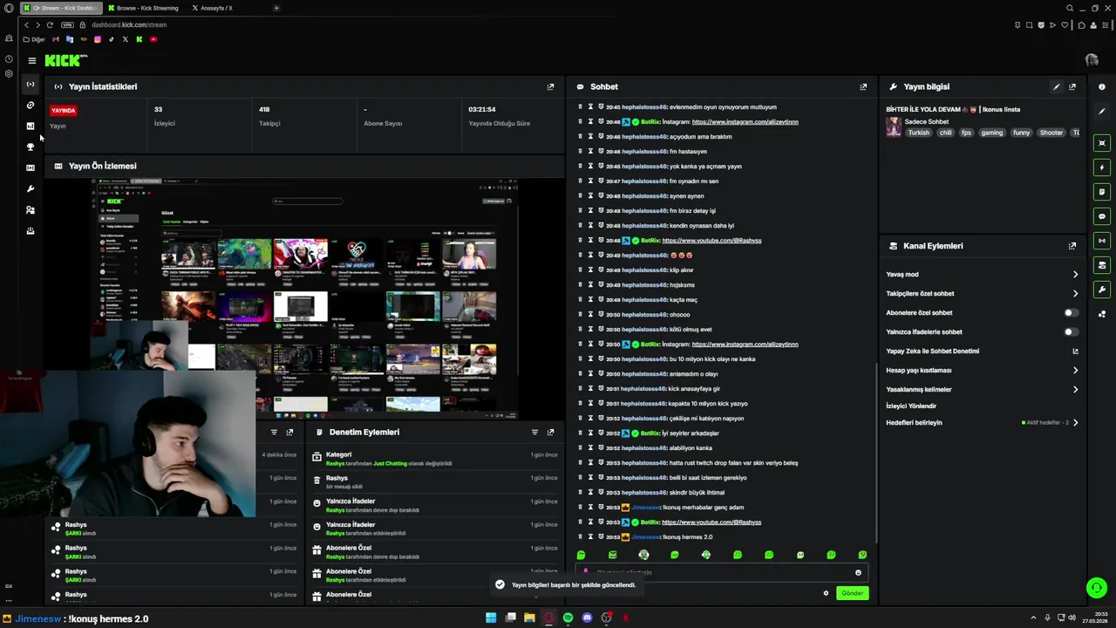This screenshot has height=628, width=1116.
Task: Pop out the Yayın İstatistikleri panel
Action: point(550,86)
